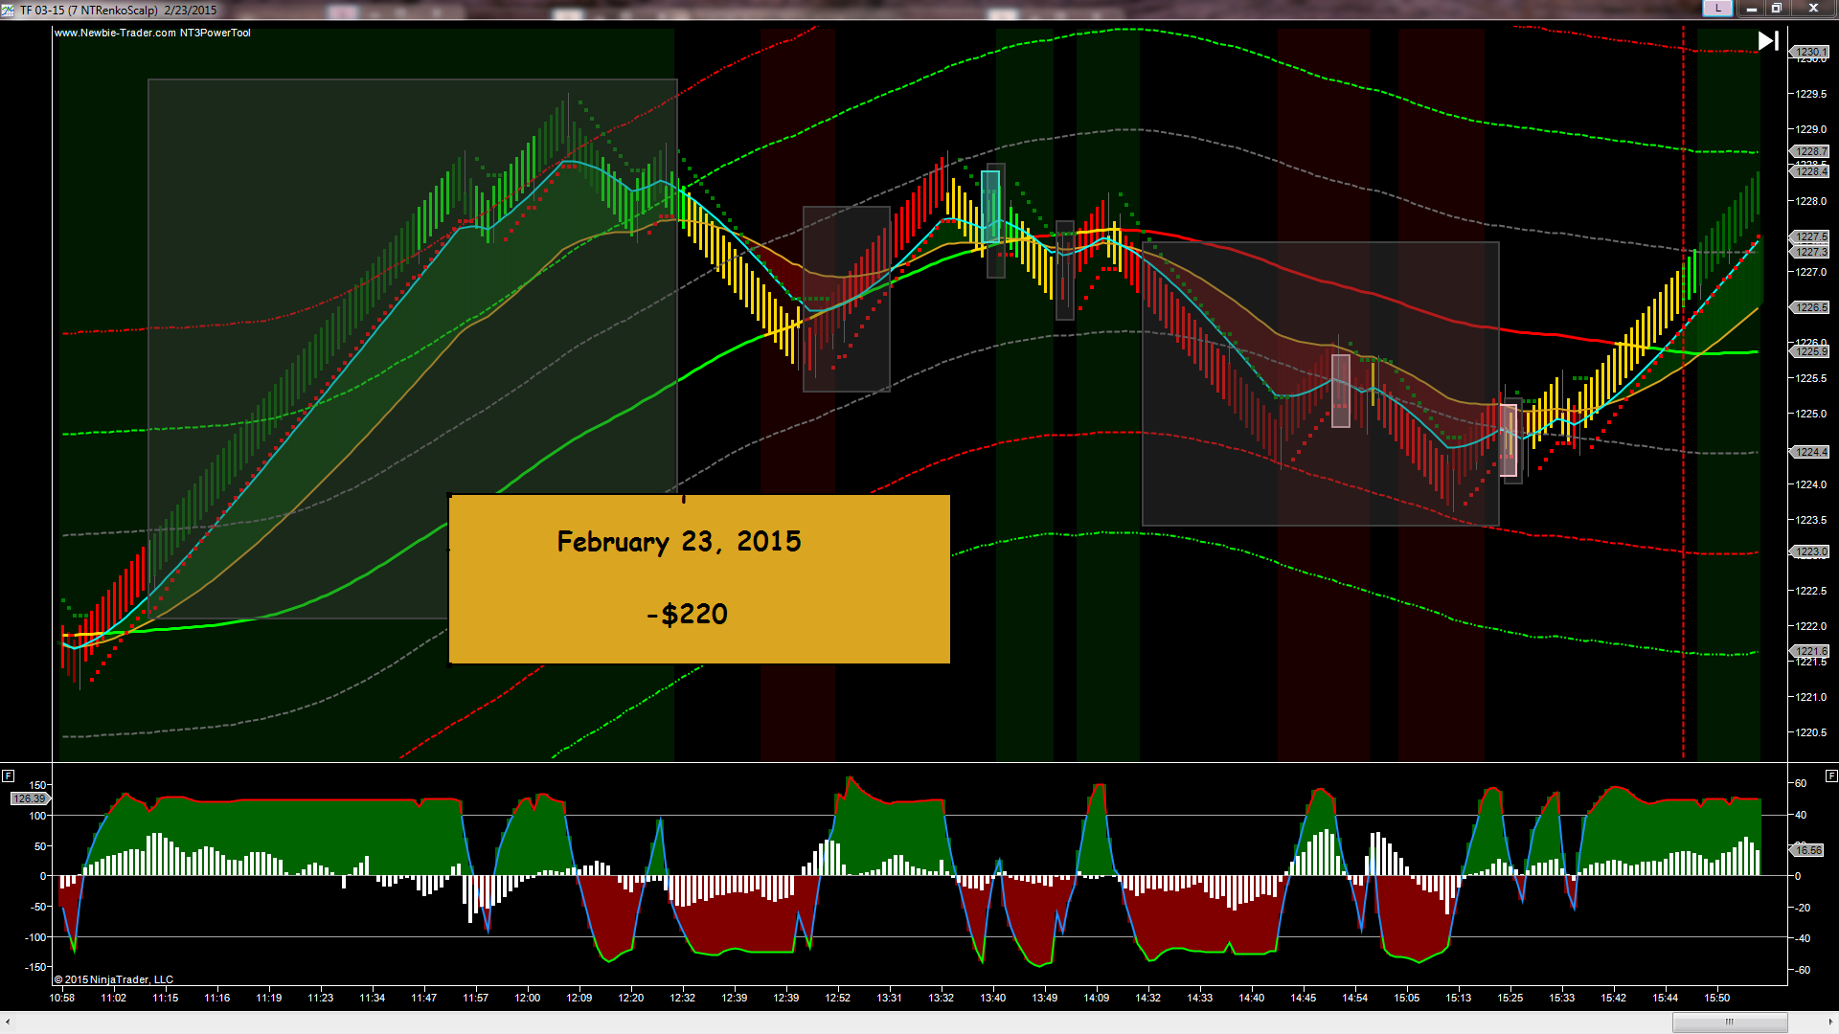Viewport: 1839px width, 1034px height.
Task: Click the horizontal scrollbar left arrow
Action: (8, 1023)
